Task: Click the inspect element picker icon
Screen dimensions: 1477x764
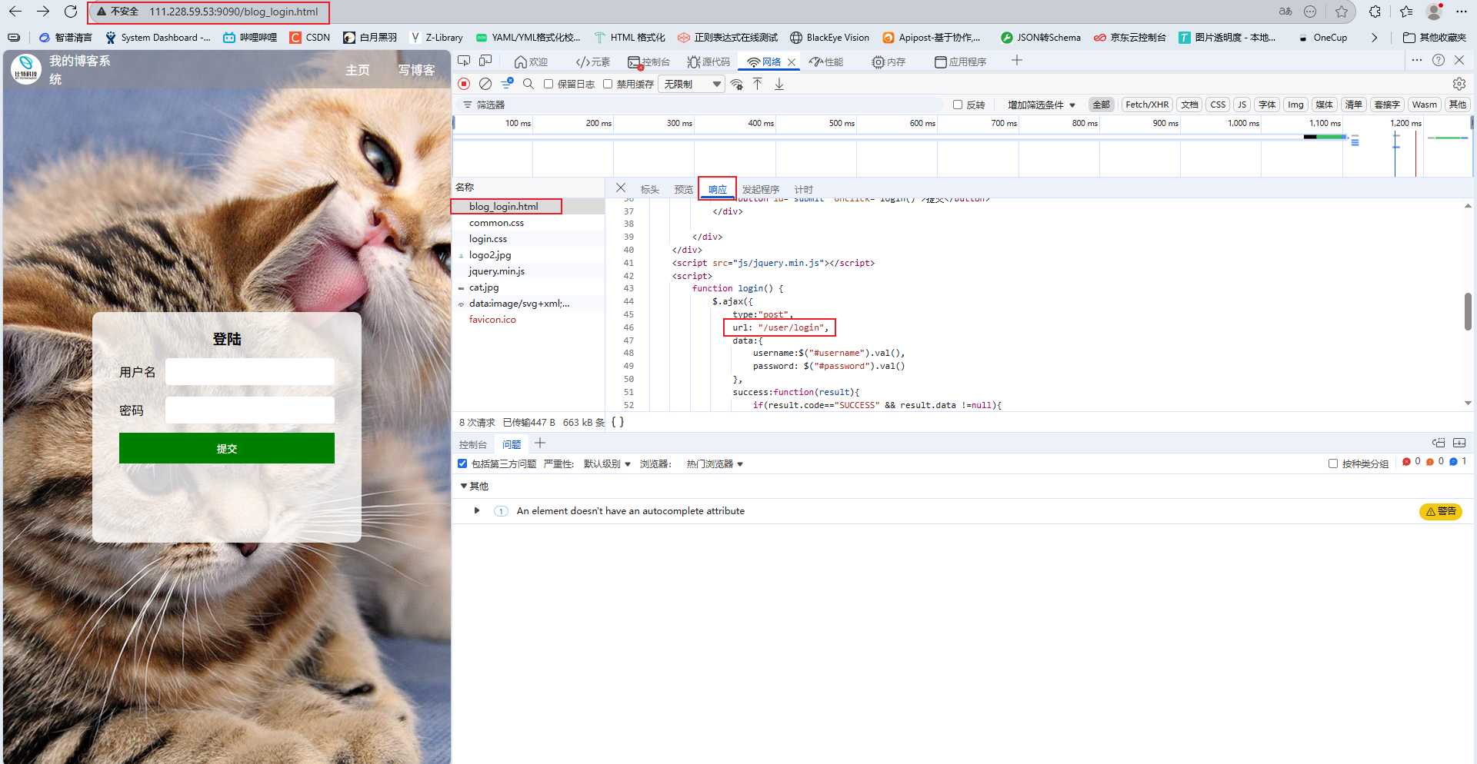Action: tap(464, 61)
